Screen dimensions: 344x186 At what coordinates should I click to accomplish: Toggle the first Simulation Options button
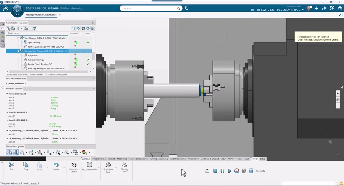[x=9, y=153]
